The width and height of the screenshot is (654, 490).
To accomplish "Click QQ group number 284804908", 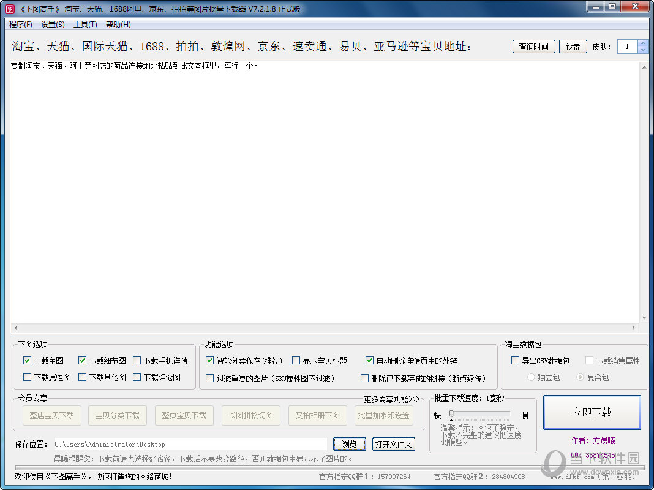I will (x=508, y=477).
